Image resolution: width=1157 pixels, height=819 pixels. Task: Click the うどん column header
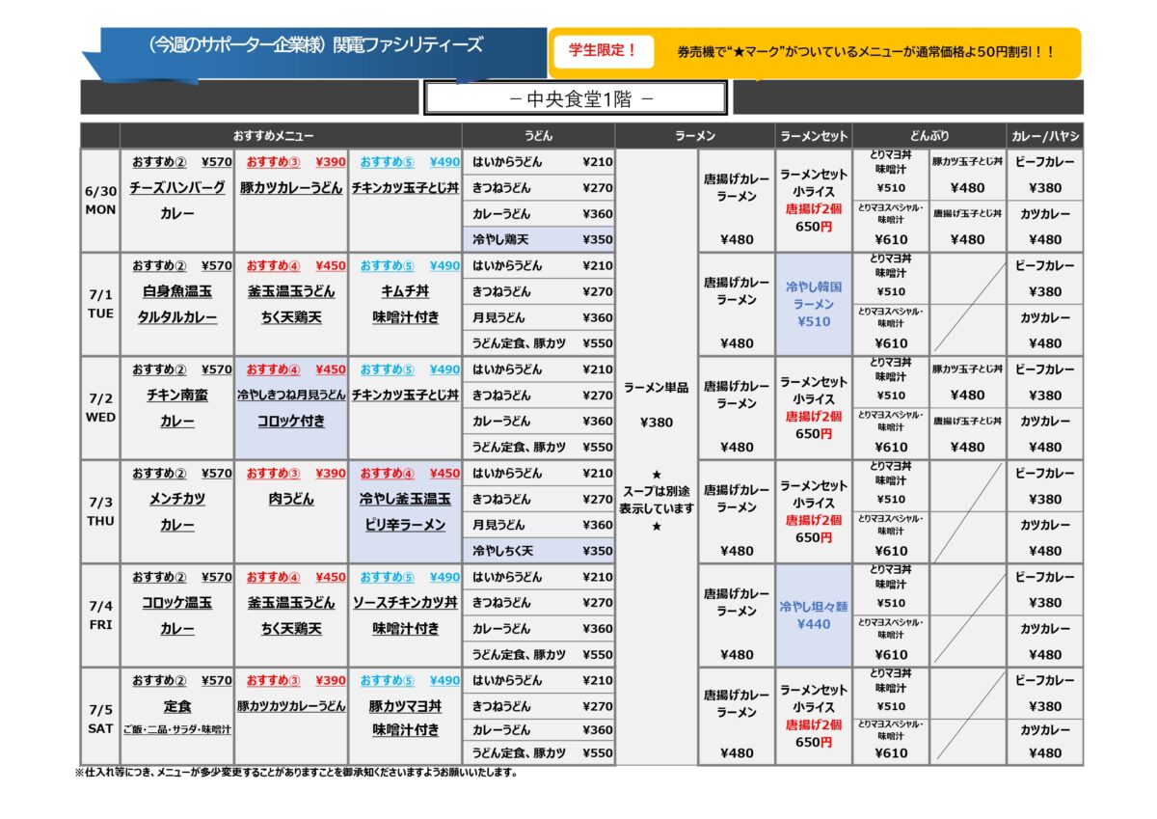[538, 137]
